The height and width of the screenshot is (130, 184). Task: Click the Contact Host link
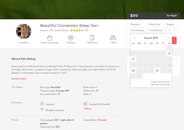pos(19,79)
